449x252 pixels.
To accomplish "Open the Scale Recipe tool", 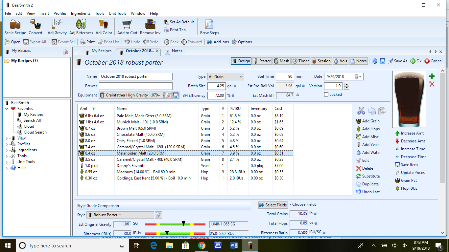I will (x=15, y=27).
